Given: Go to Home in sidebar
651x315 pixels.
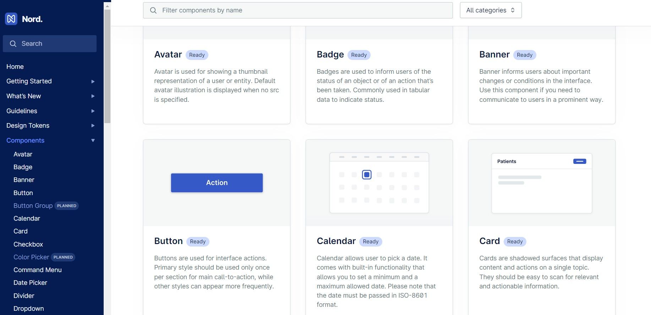Looking at the screenshot, I should click(15, 67).
